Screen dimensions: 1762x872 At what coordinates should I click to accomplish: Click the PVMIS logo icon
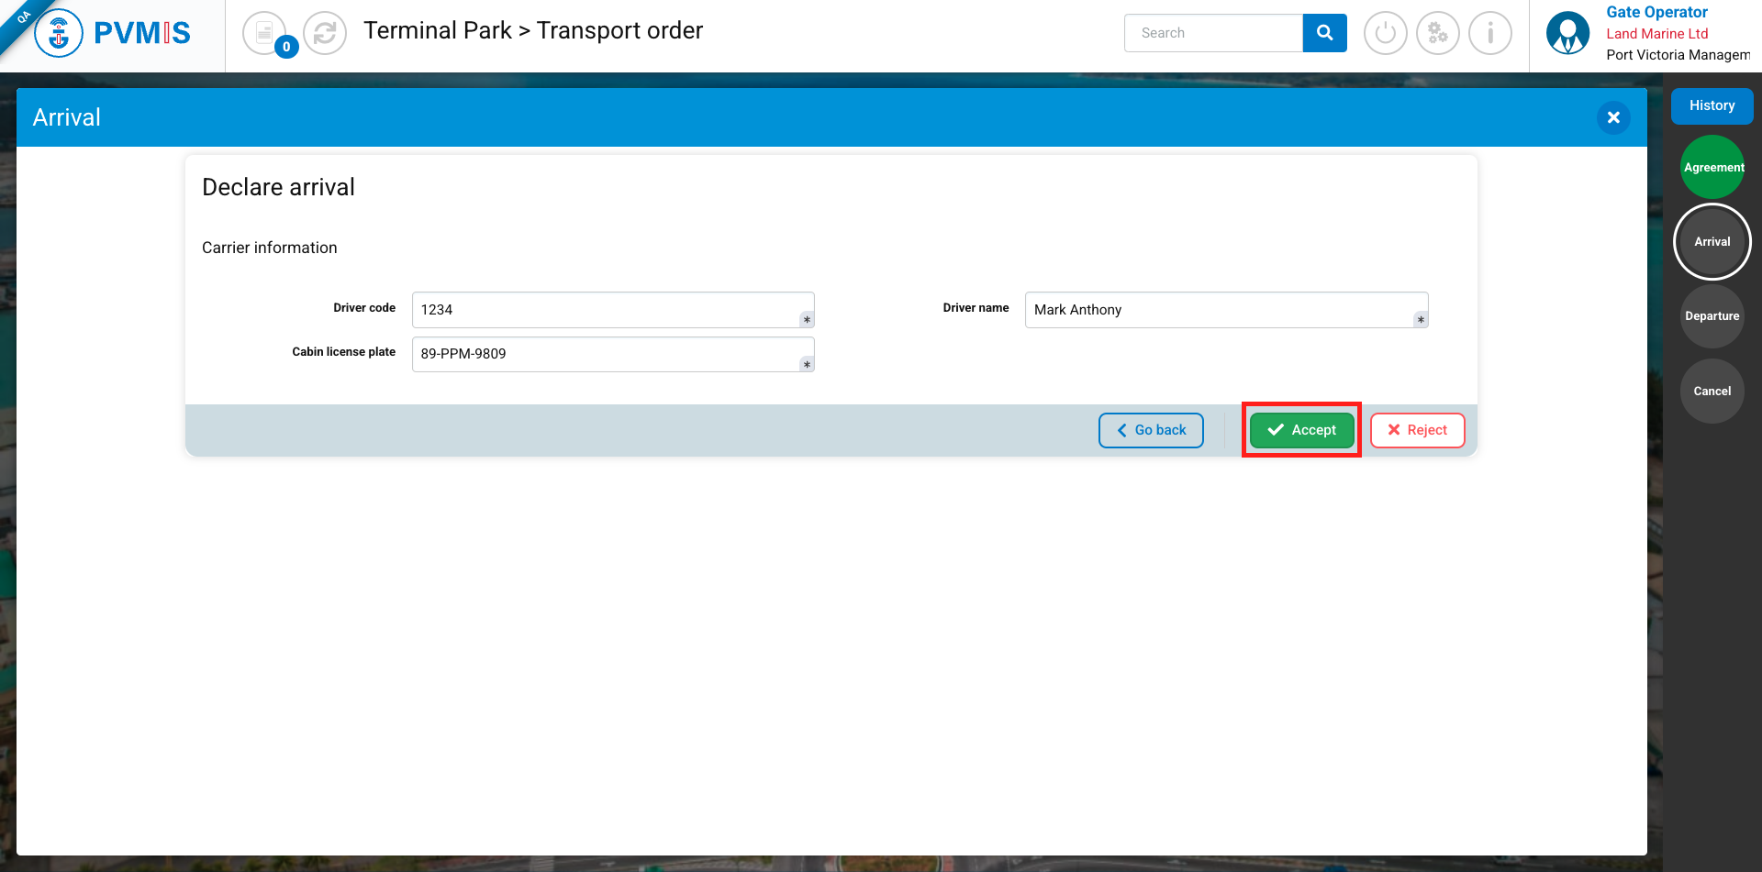click(x=59, y=34)
